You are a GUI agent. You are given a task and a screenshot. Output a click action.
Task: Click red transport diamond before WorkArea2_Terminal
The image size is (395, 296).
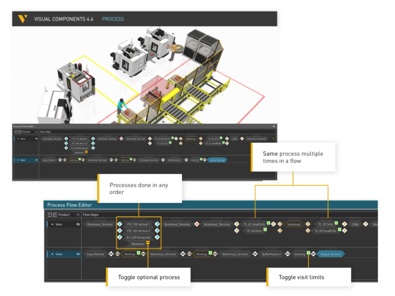pos(197,224)
